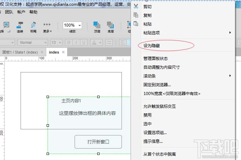
Task: Click the 打开新窗口 button on canvas
Action: click(98, 142)
